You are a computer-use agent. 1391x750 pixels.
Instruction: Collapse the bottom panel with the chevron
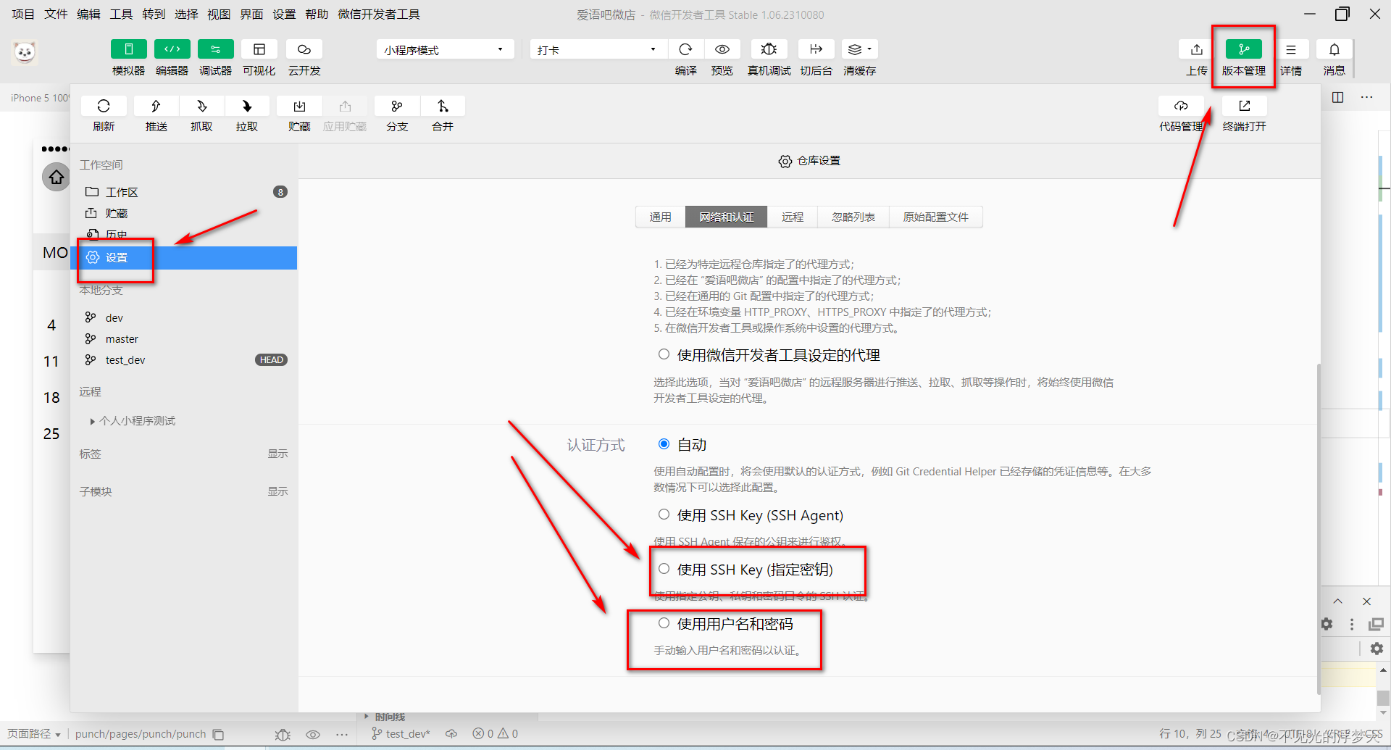tap(1337, 601)
